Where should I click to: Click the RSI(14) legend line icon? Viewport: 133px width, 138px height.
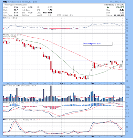pyautogui.click(x=3, y=18)
